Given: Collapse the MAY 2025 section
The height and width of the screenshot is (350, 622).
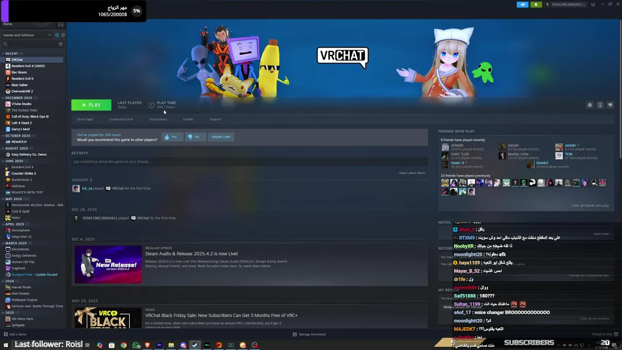Looking at the screenshot, I should [x=3, y=199].
